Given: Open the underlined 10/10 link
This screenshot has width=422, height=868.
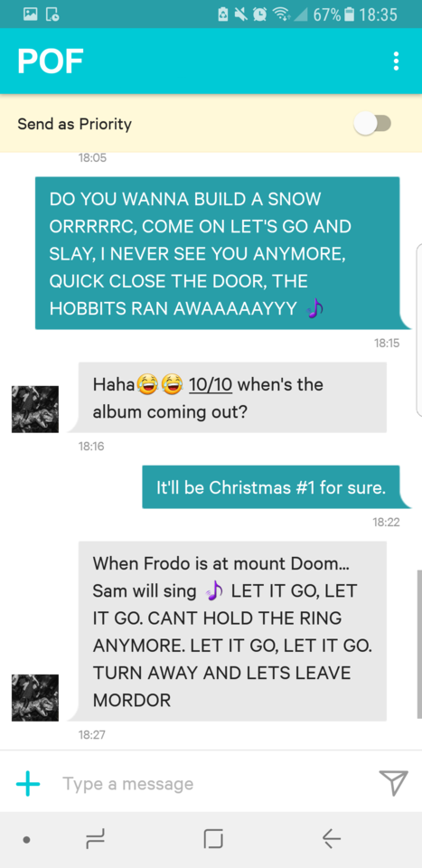Looking at the screenshot, I should [211, 383].
